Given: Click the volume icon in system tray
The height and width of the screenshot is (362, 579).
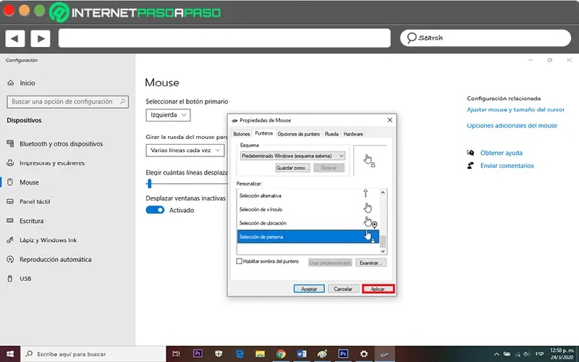Looking at the screenshot, I should (527, 354).
